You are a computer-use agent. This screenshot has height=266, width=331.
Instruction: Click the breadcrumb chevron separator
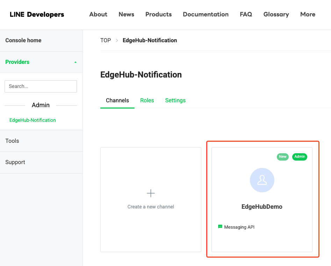117,40
